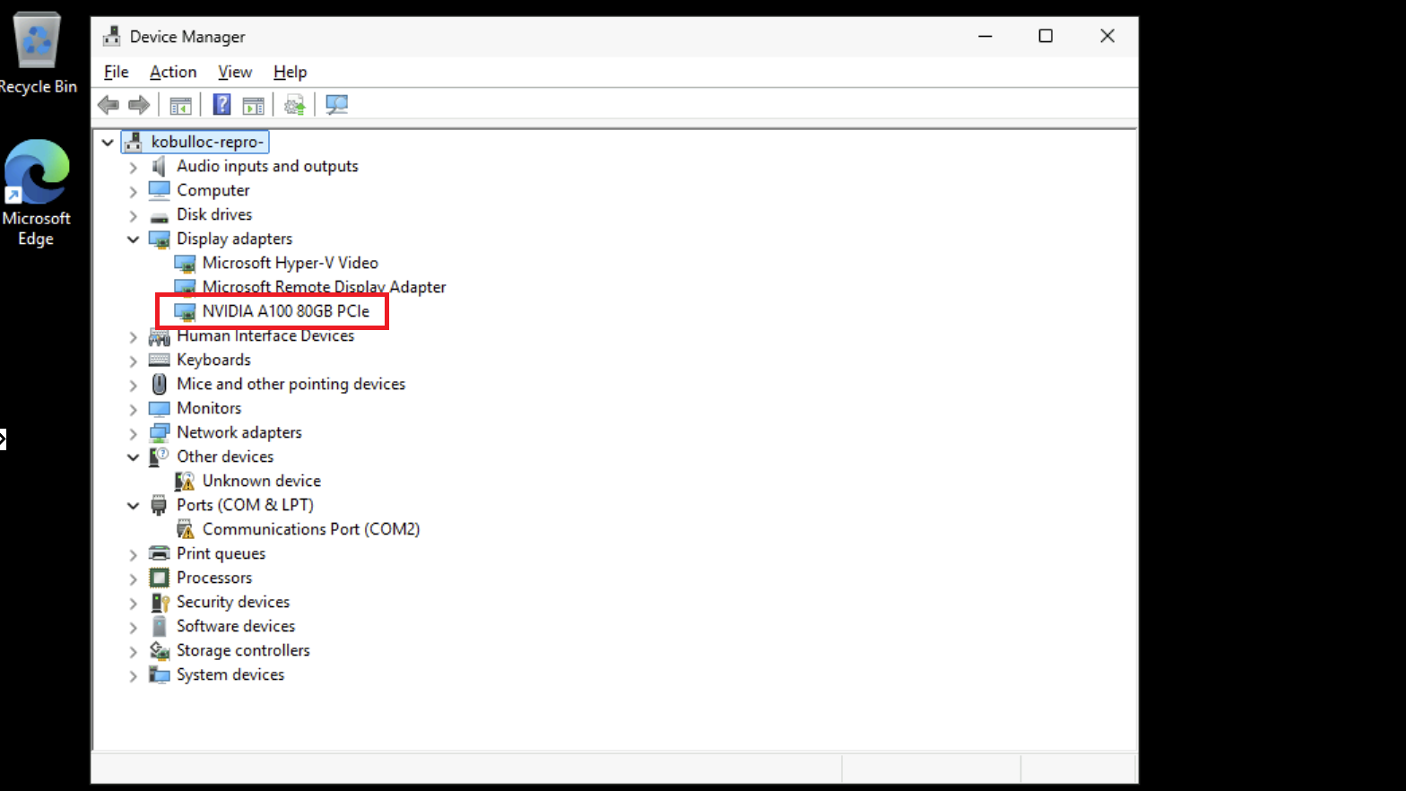1406x791 pixels.
Task: Collapse the Other devices chevron
Action: coord(133,457)
